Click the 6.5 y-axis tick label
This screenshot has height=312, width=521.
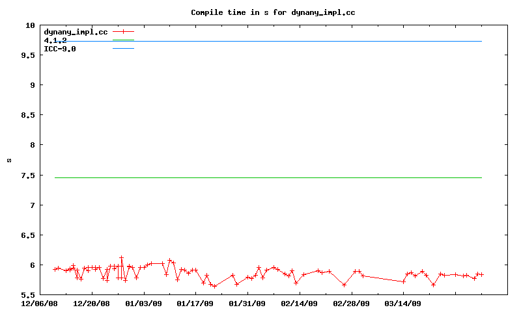point(28,235)
